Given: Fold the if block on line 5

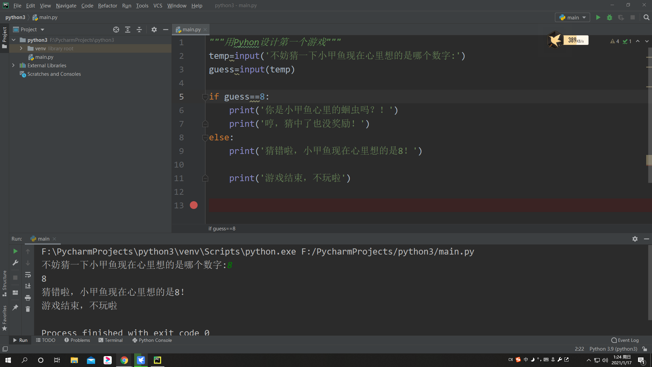Looking at the screenshot, I should (x=205, y=97).
